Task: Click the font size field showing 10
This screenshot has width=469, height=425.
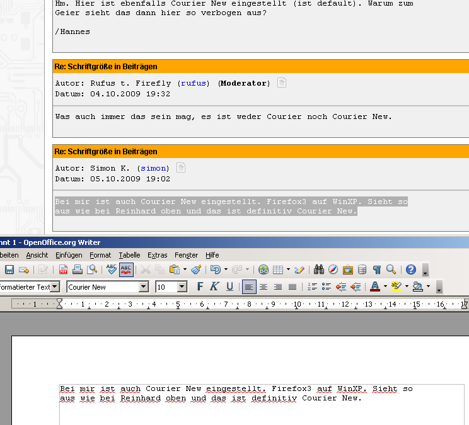Action: click(x=166, y=287)
